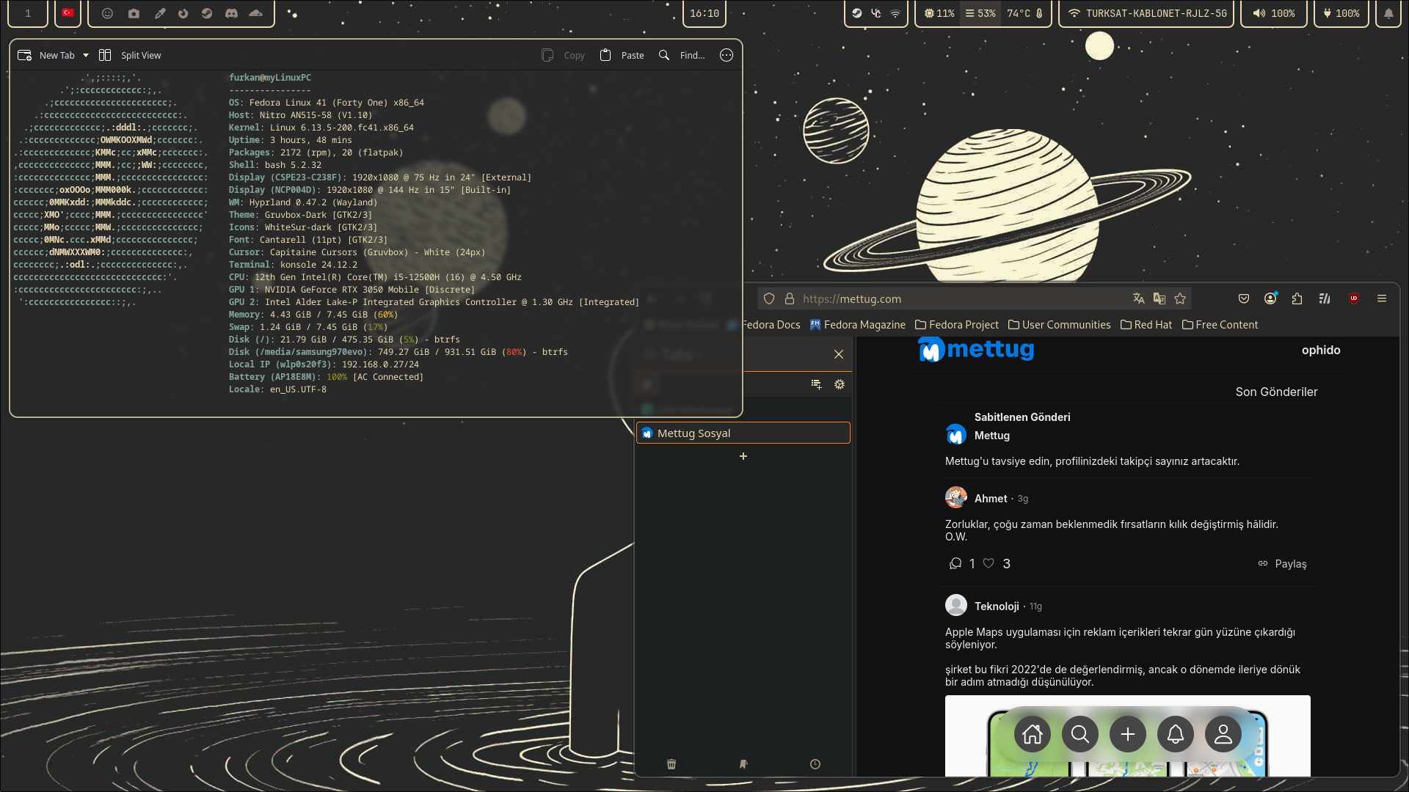Open the Firefox extensions puzzle icon

1297,298
